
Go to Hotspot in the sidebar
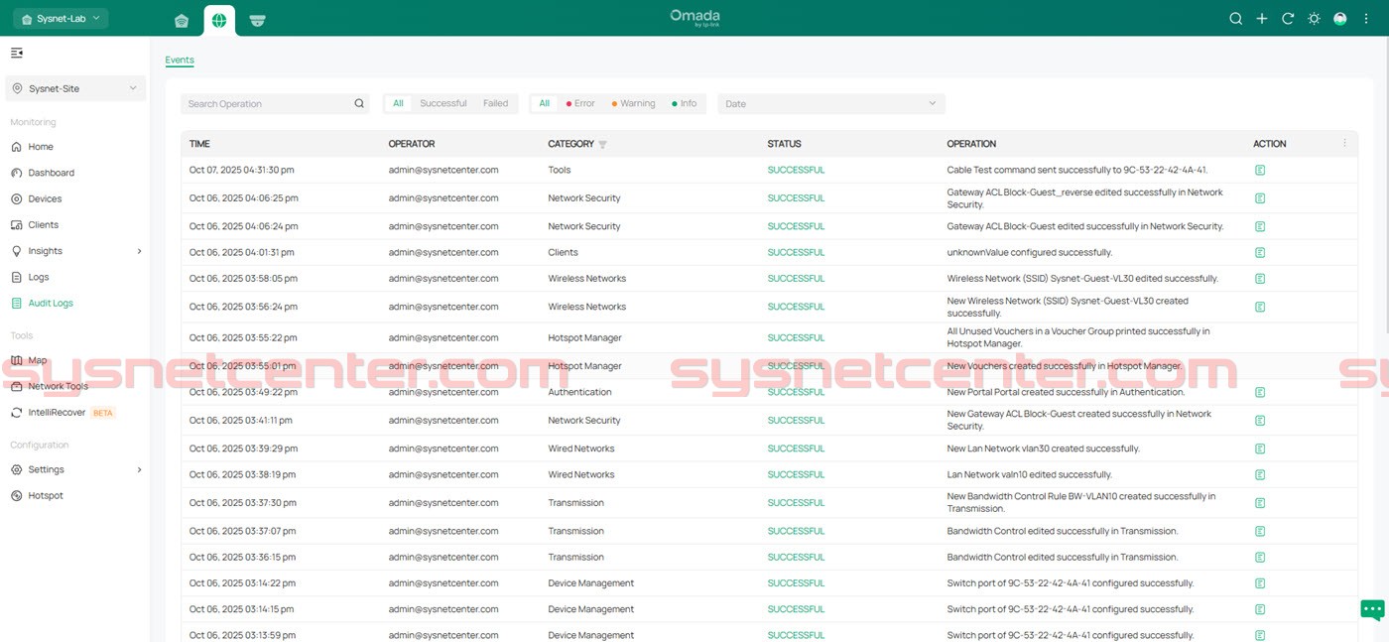point(46,495)
